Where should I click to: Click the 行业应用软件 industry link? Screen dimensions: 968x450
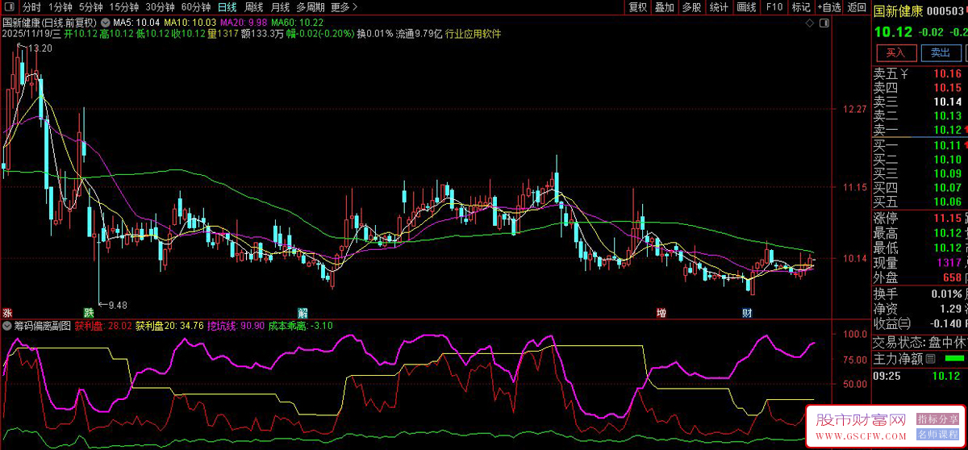[473, 34]
